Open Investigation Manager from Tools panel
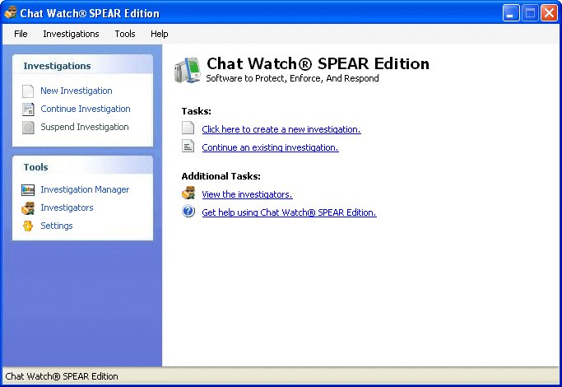This screenshot has height=387, width=562. pyautogui.click(x=85, y=189)
